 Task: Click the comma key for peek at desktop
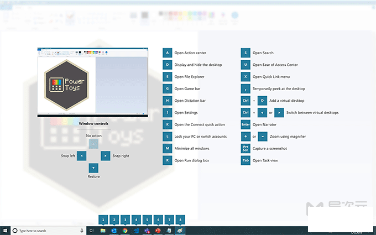coord(246,88)
